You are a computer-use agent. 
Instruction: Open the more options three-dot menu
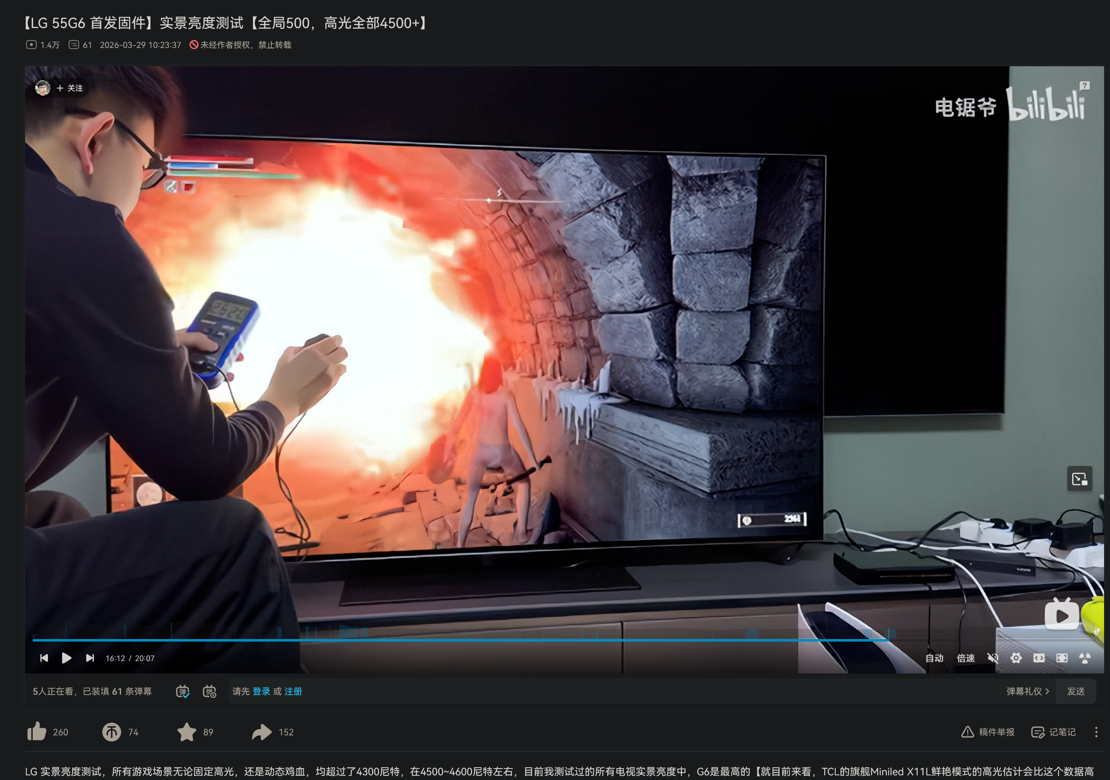point(1096,732)
